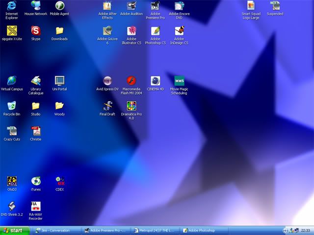Expand hidden system tray icons arrow
The image size is (314, 235).
point(285,231)
